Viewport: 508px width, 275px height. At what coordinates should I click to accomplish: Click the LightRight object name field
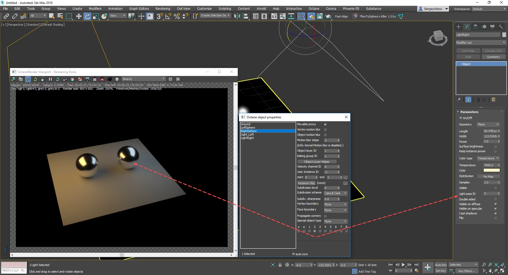pyautogui.click(x=478, y=35)
